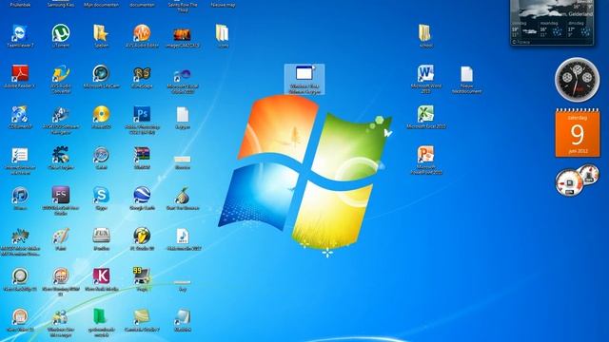Open the splash-shaped AVS Video Editor icon
609x342 pixels.
tap(19, 237)
